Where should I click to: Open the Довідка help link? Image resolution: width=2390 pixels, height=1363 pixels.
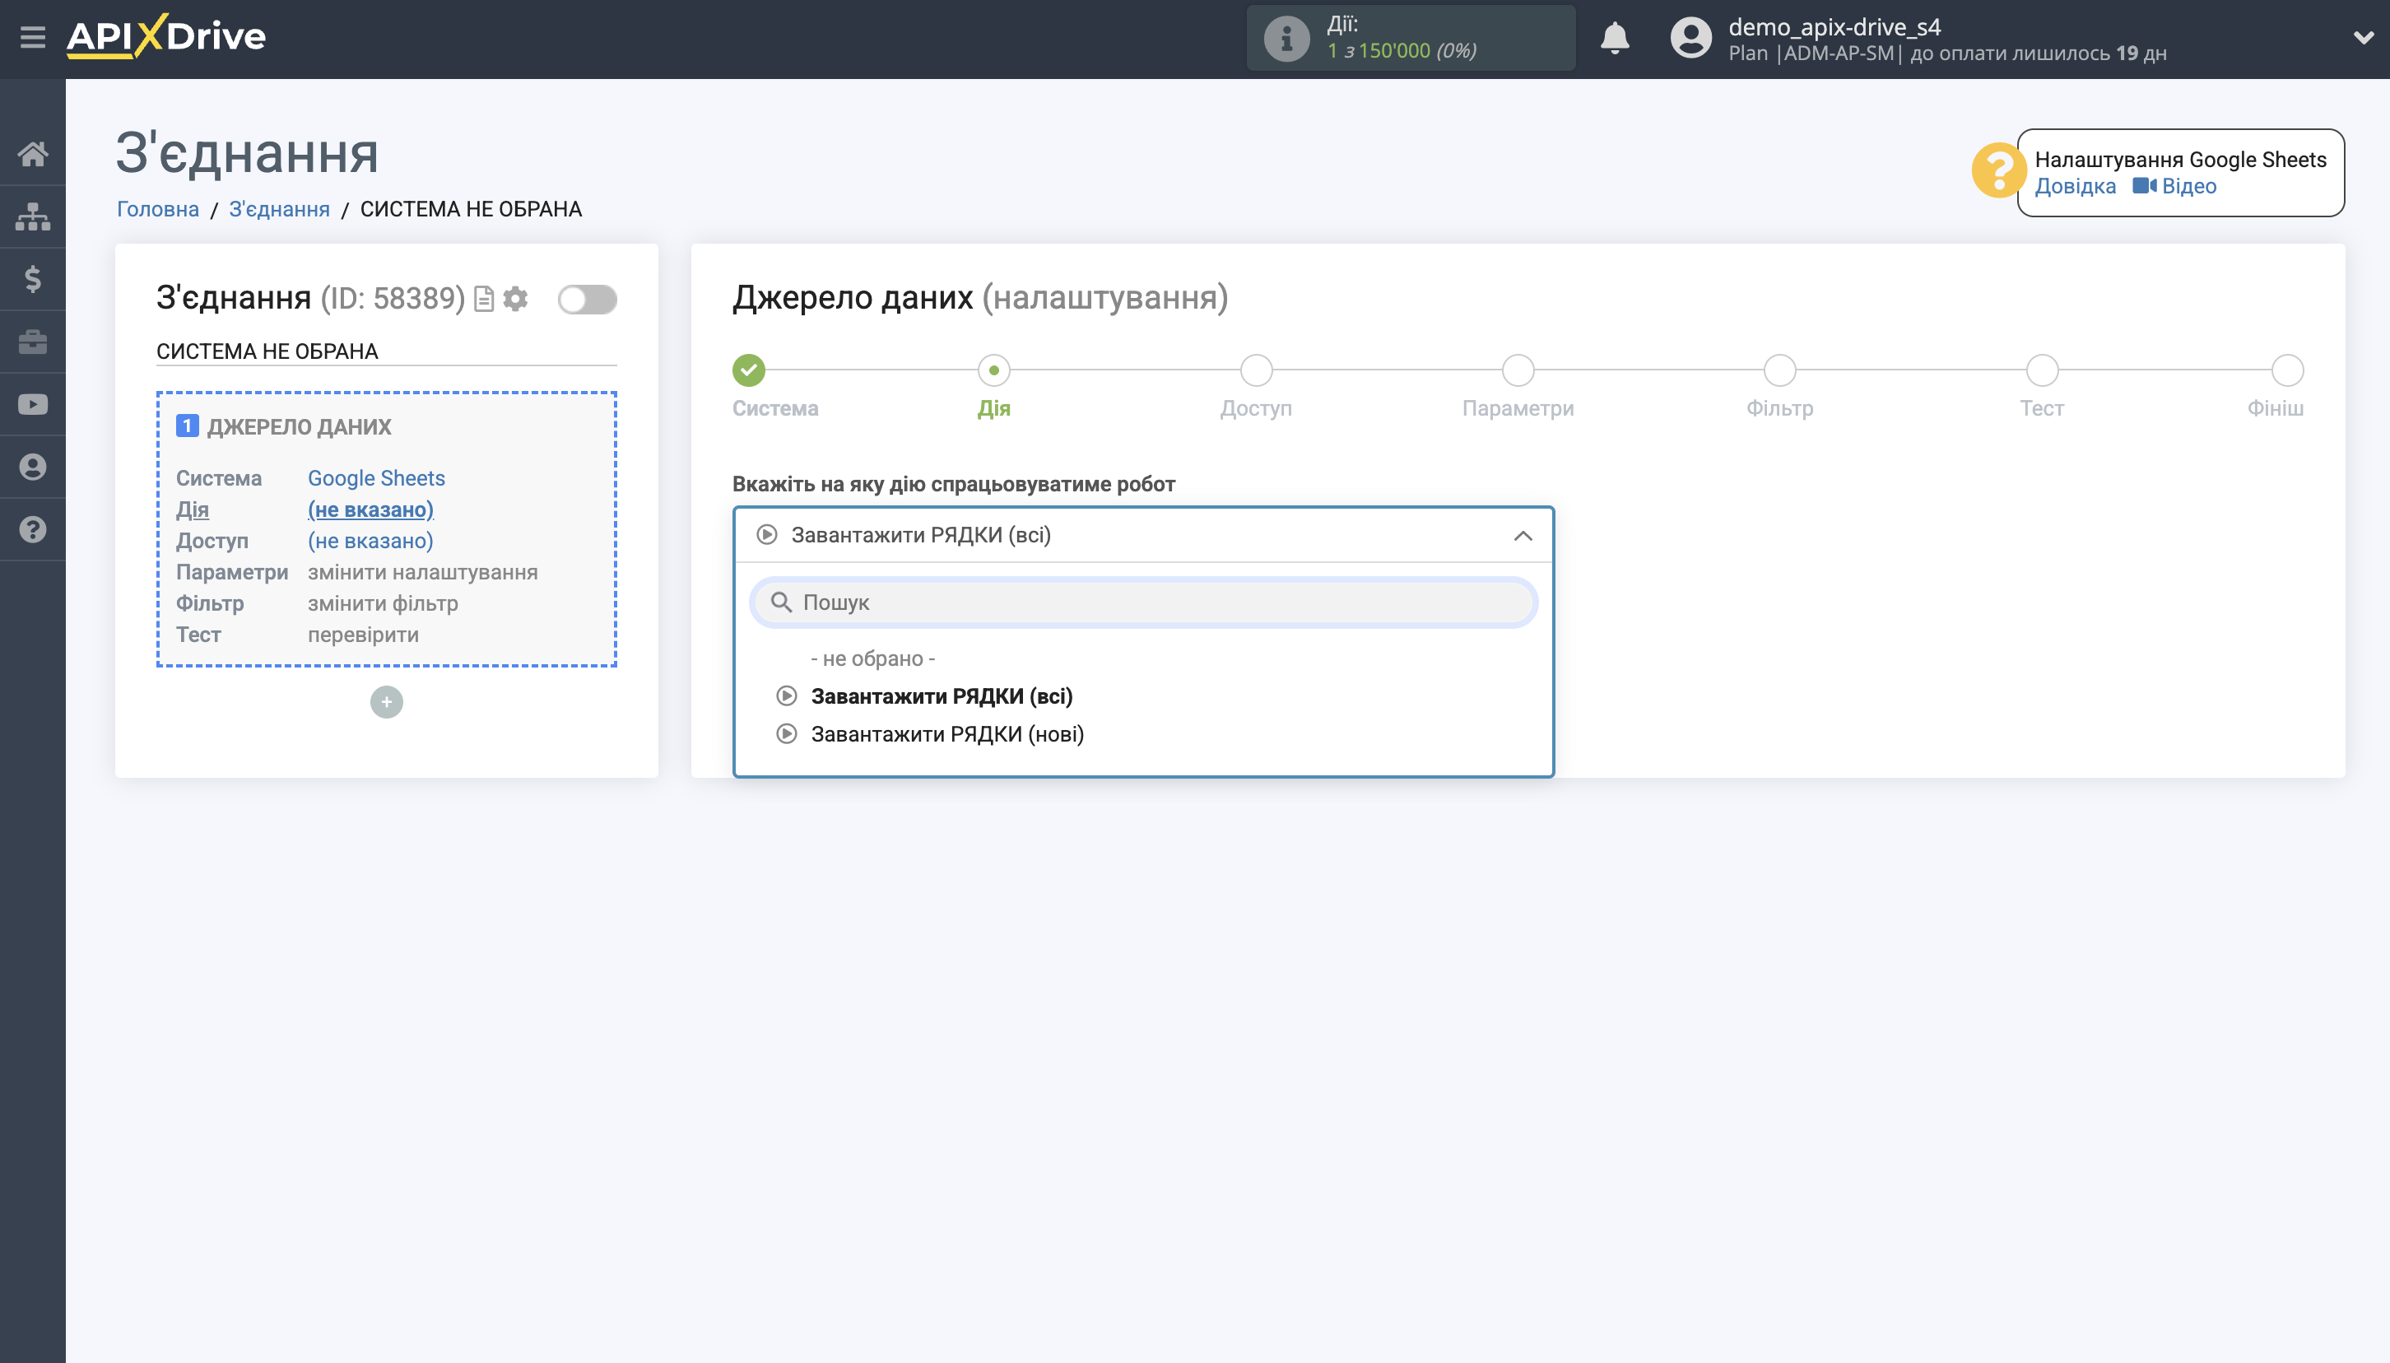pos(2076,186)
